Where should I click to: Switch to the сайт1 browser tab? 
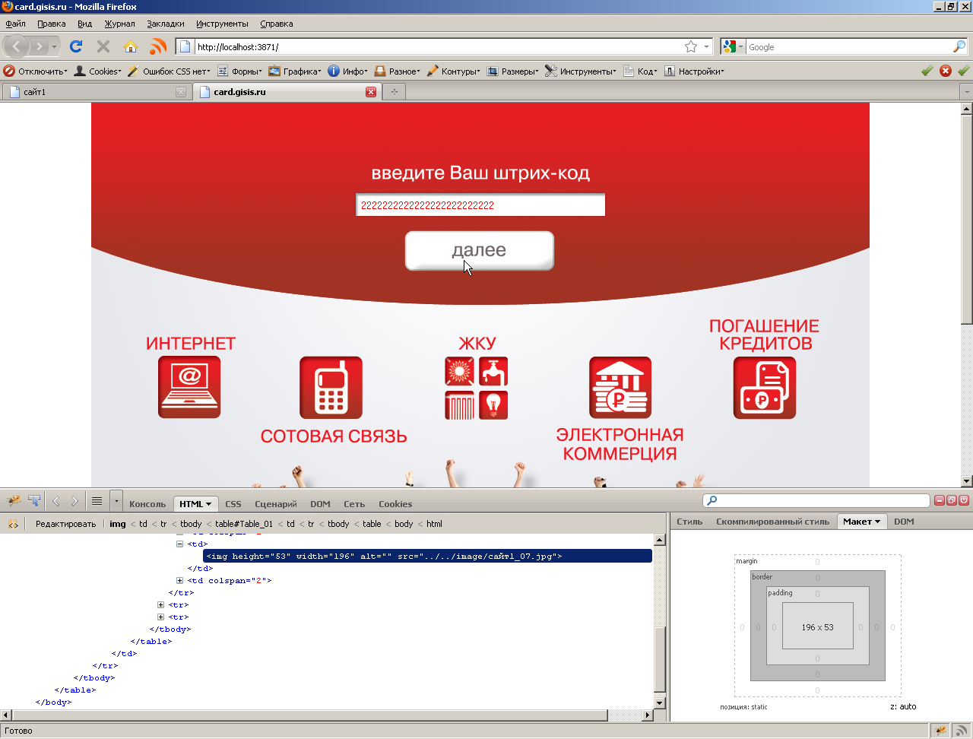[x=96, y=92]
